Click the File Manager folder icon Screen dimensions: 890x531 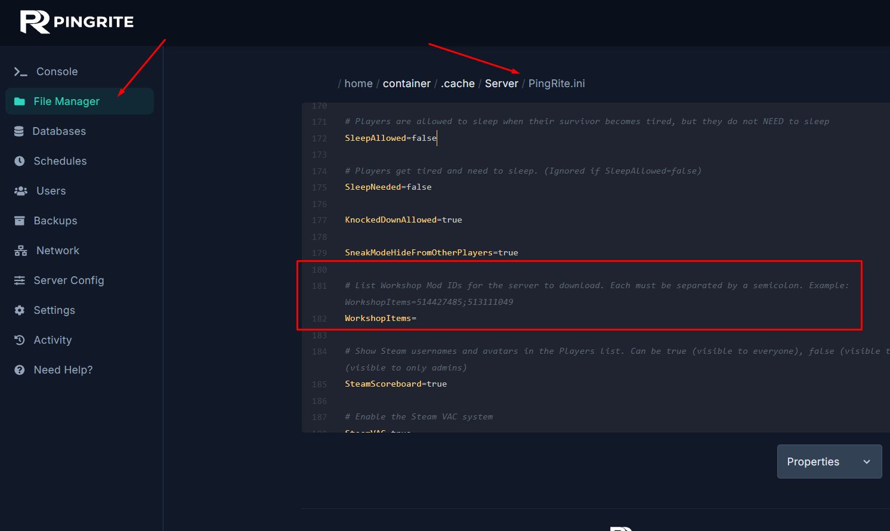pos(20,101)
